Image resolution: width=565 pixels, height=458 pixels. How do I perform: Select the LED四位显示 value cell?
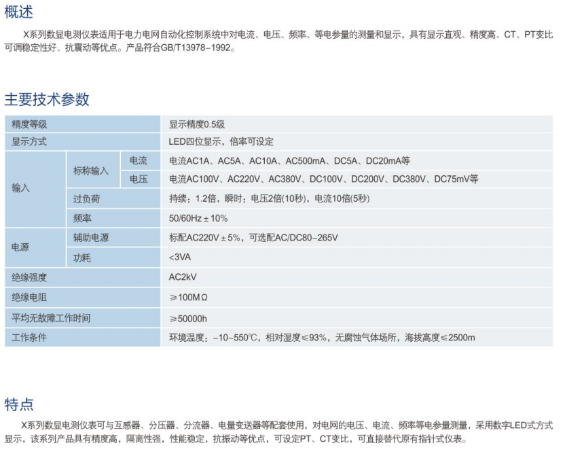221,142
